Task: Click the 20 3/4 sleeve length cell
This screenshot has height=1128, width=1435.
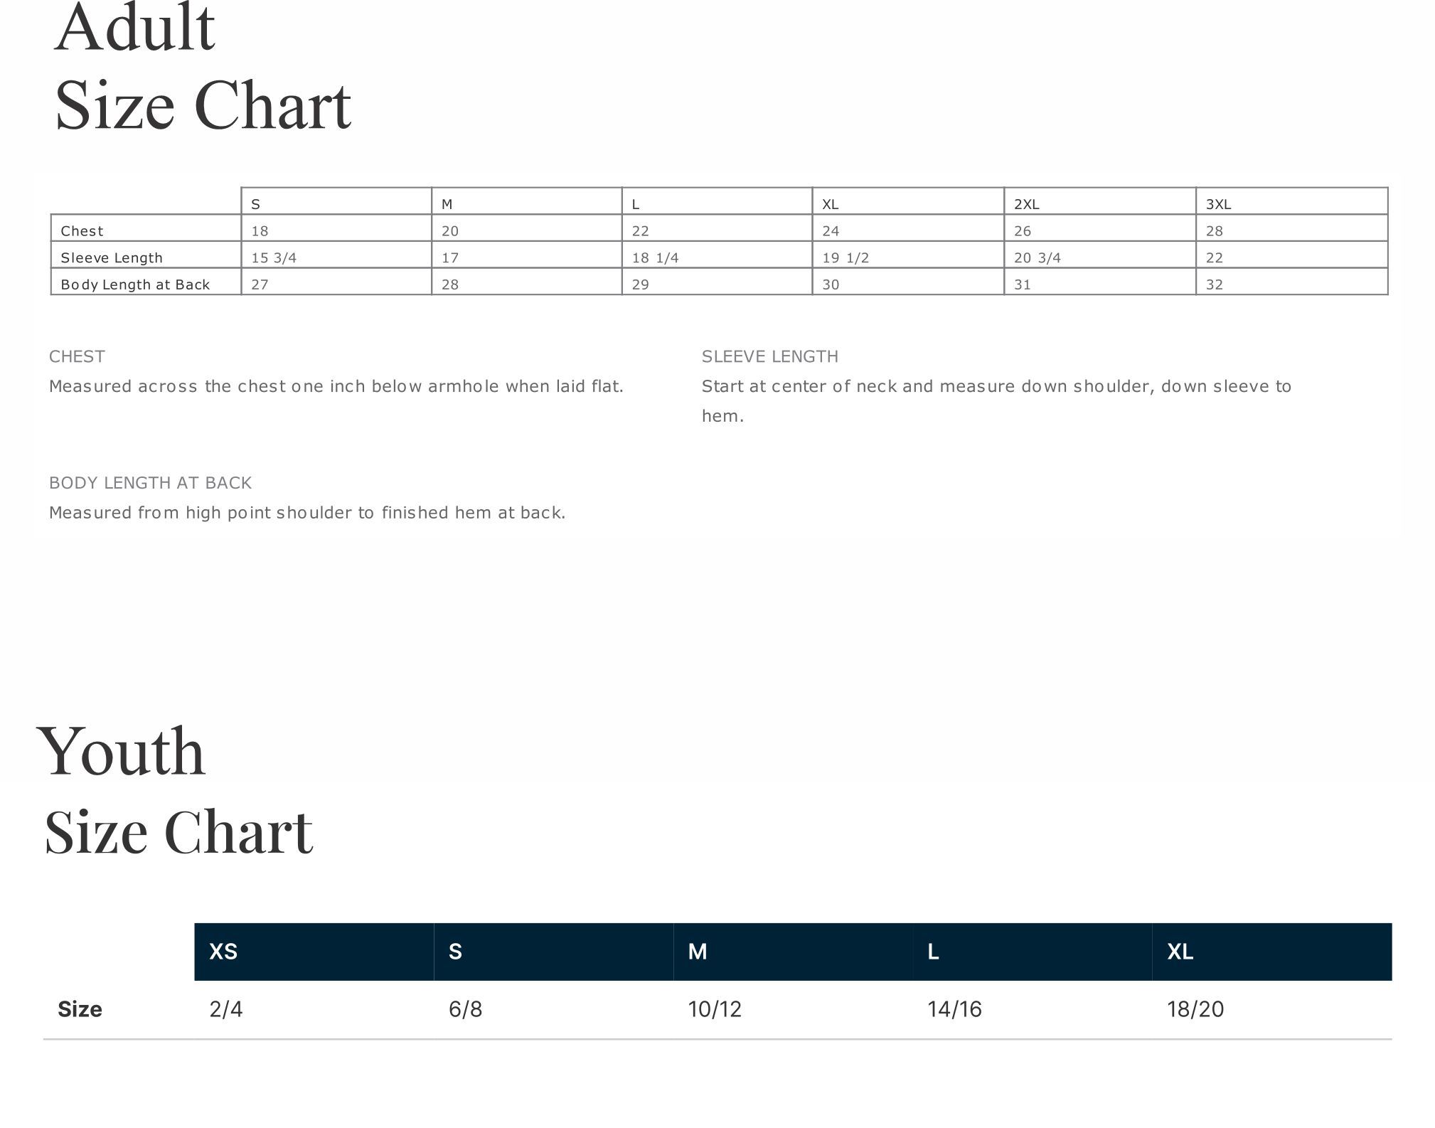Action: pyautogui.click(x=1037, y=257)
